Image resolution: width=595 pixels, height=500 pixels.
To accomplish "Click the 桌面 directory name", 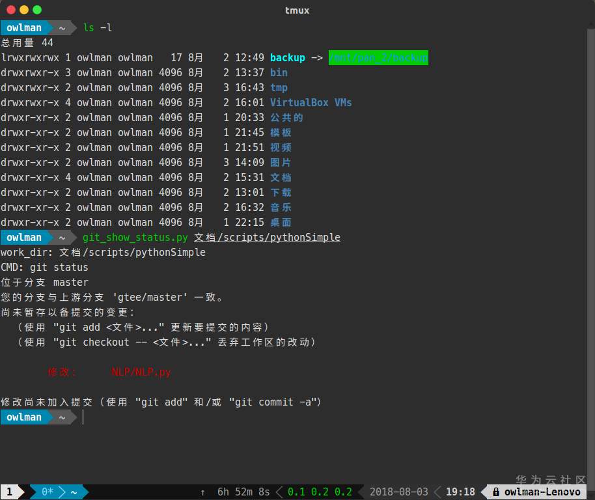I will [x=281, y=222].
